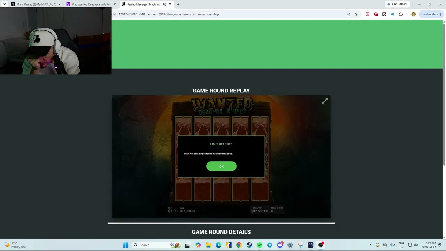Screen dimensions: 446x251
Task: Click the page vertical scrollbar thumb
Action: click(444, 94)
